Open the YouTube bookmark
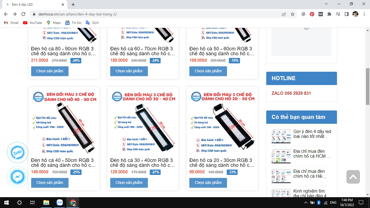Screen dimensions: 370x208 pyautogui.click(x=33, y=23)
